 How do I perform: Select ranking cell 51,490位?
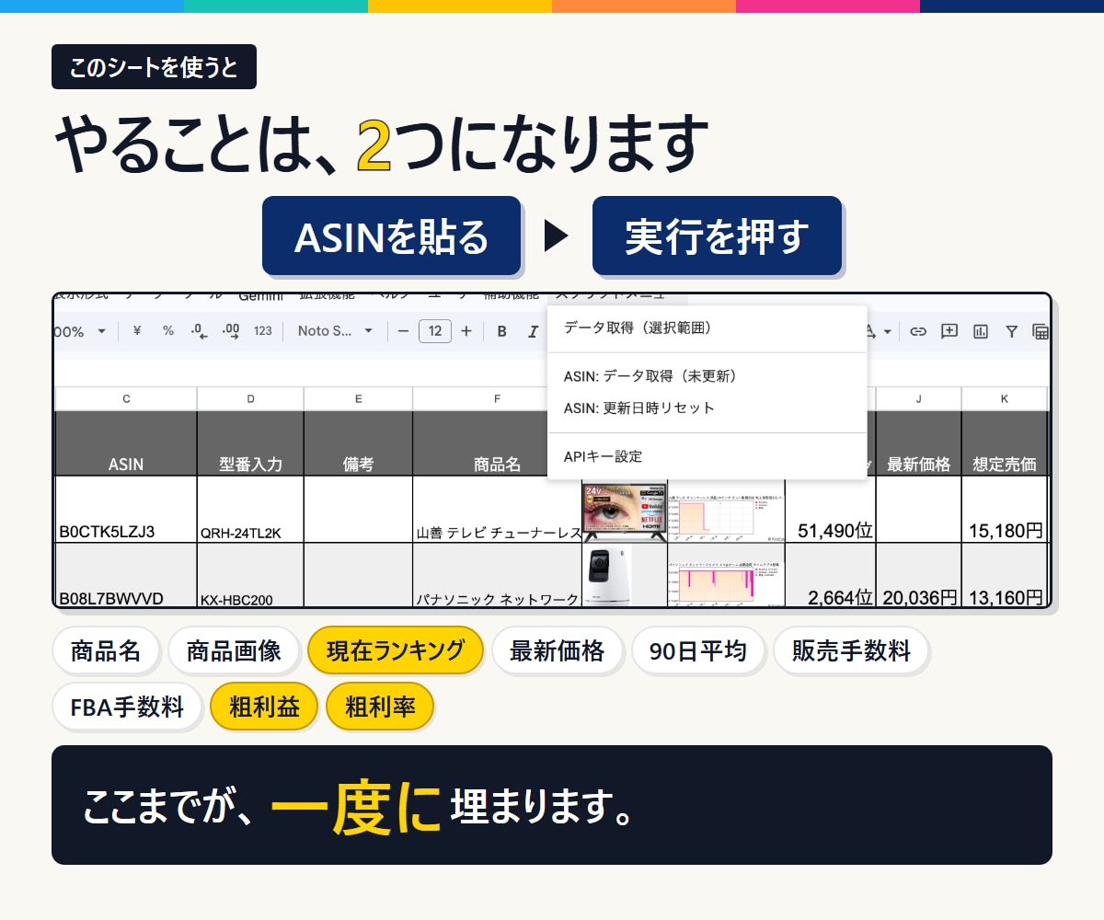830,510
